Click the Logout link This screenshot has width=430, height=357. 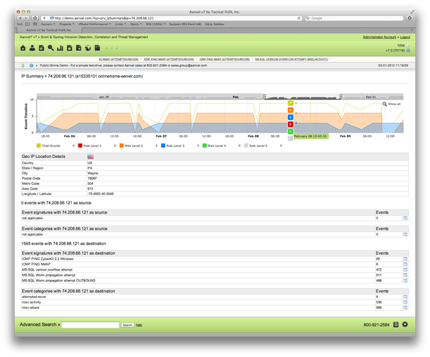click(402, 38)
